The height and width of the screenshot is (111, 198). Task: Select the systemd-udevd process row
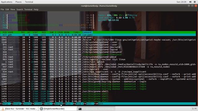[x=98, y=57]
